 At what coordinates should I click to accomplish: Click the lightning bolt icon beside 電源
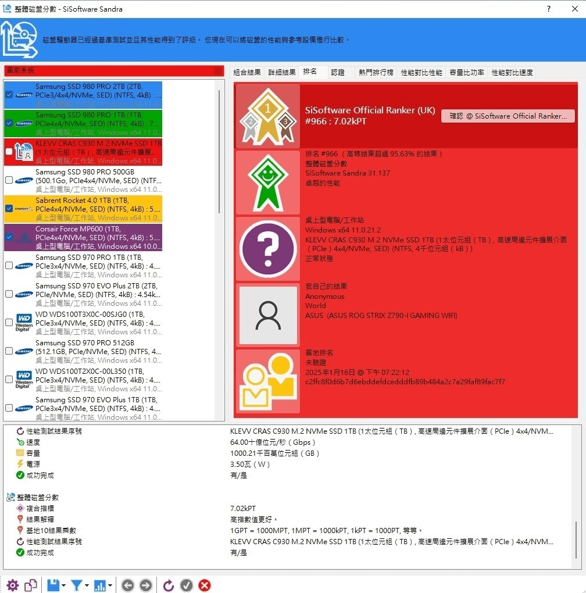(x=20, y=464)
